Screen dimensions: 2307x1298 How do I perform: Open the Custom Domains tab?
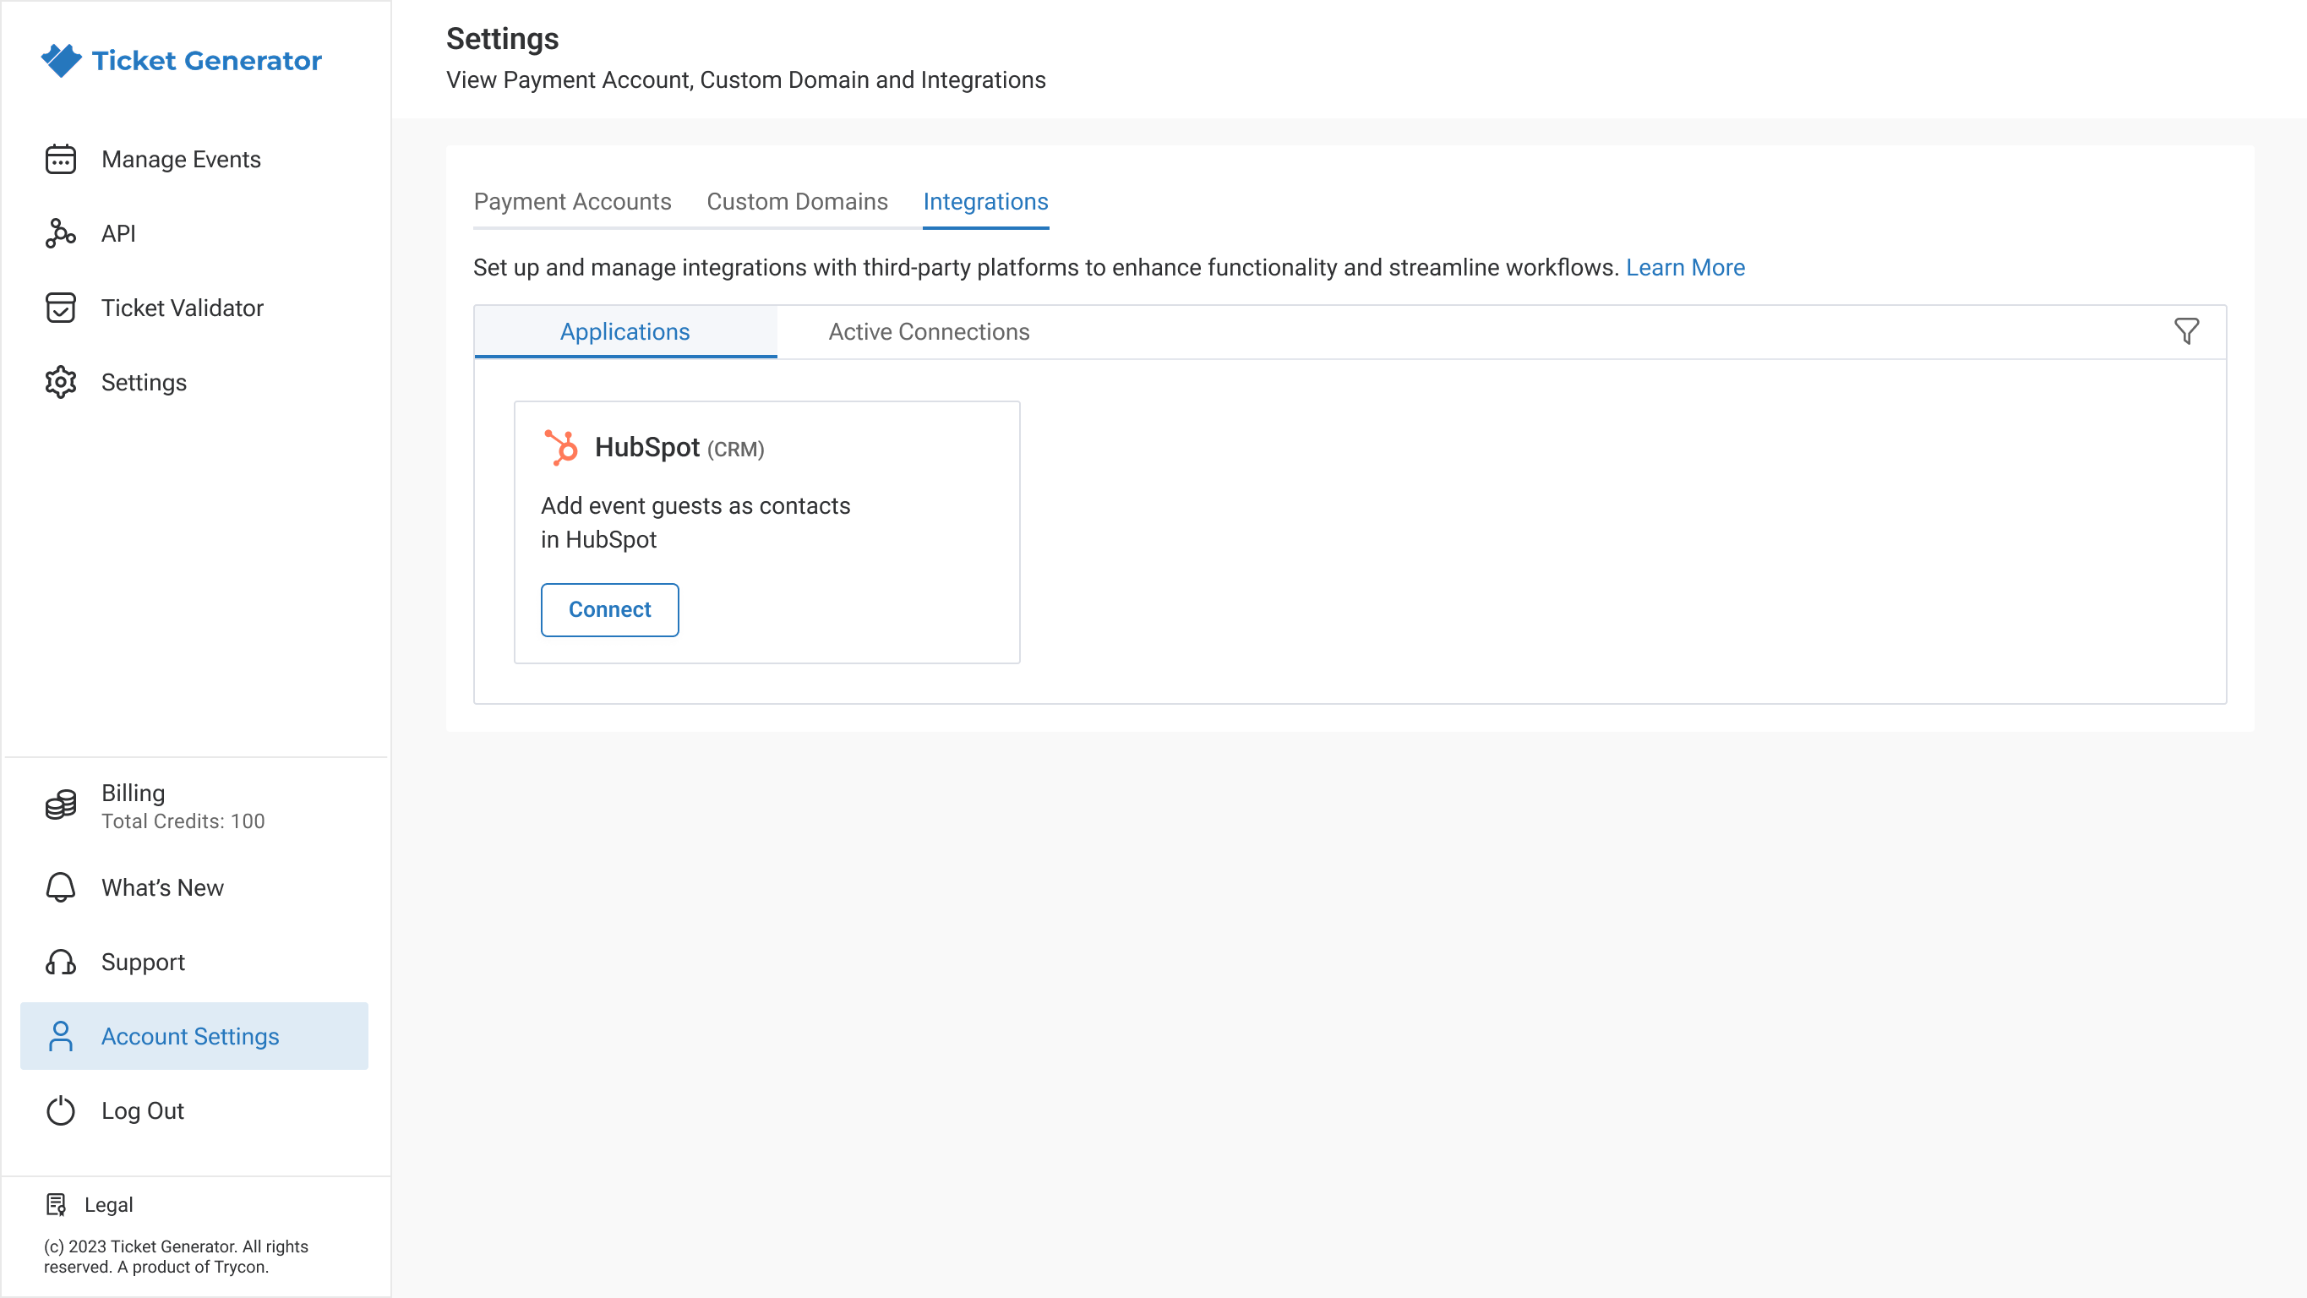(x=796, y=202)
